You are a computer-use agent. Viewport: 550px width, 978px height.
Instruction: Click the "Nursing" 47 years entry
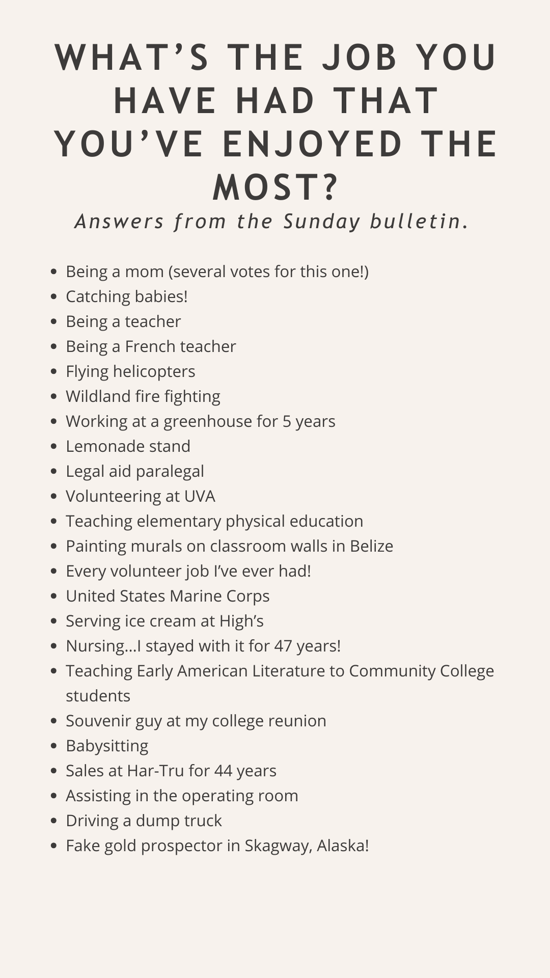tap(203, 646)
